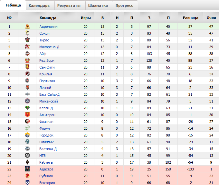Click the Рубикон team logo
219x185 pixels.
click(x=27, y=176)
